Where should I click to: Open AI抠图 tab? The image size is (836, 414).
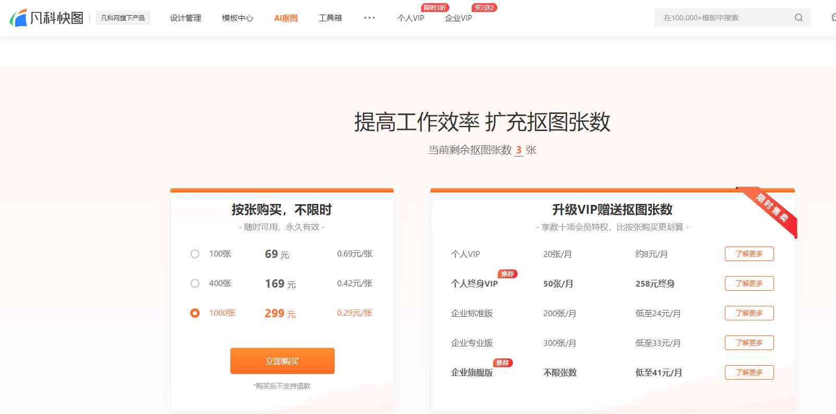tap(286, 18)
